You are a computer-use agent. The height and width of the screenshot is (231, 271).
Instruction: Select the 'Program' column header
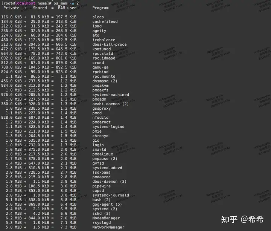point(100,8)
